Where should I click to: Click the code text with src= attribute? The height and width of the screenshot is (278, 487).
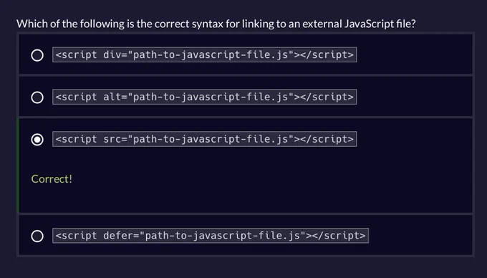pyautogui.click(x=204, y=139)
